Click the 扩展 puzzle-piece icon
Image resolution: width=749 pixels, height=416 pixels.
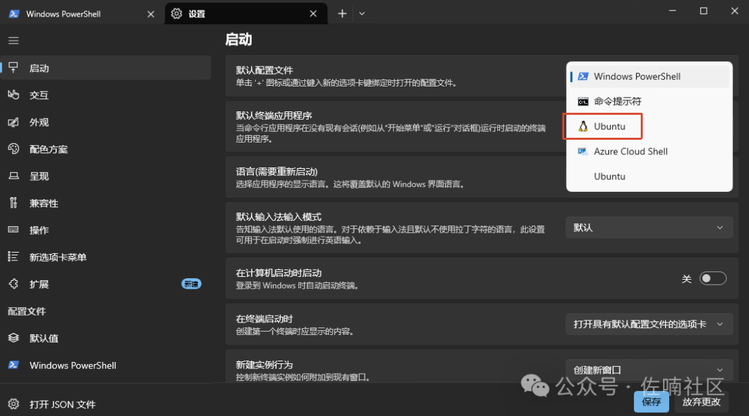(x=13, y=284)
